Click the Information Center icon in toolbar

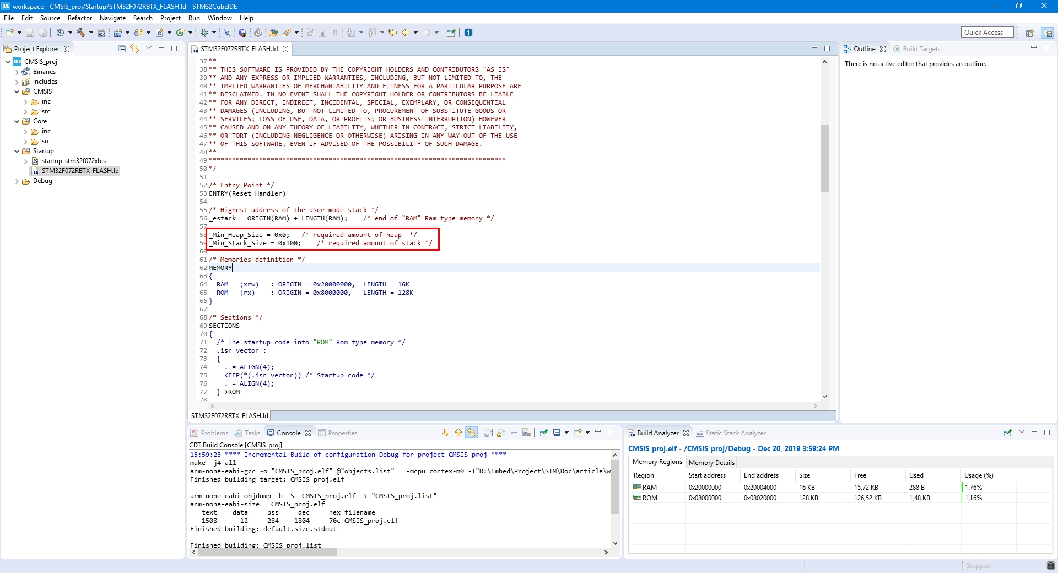pos(468,33)
